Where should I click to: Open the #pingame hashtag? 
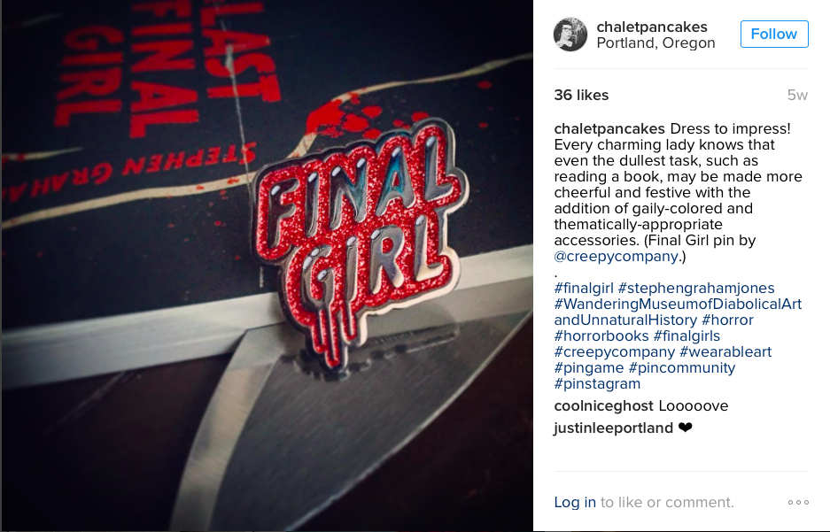pyautogui.click(x=589, y=367)
